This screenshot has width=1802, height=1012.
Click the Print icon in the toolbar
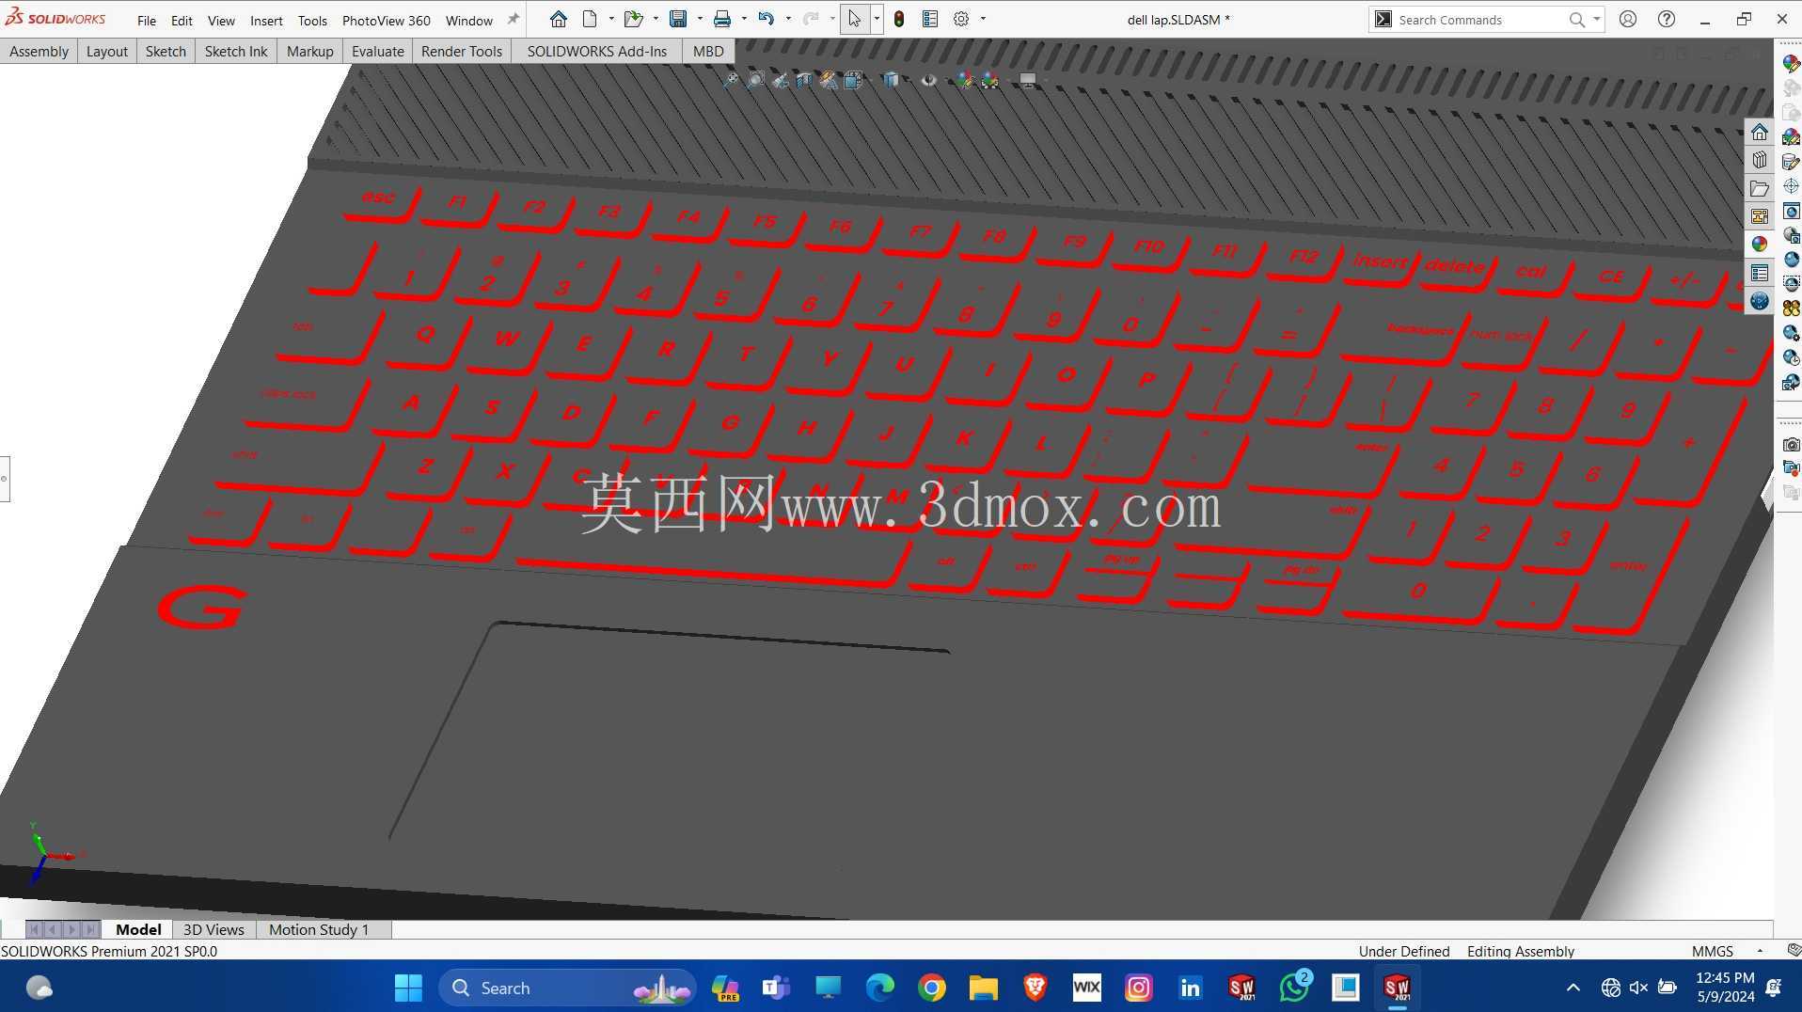pyautogui.click(x=722, y=19)
